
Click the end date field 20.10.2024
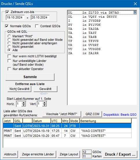tap(40, 17)
